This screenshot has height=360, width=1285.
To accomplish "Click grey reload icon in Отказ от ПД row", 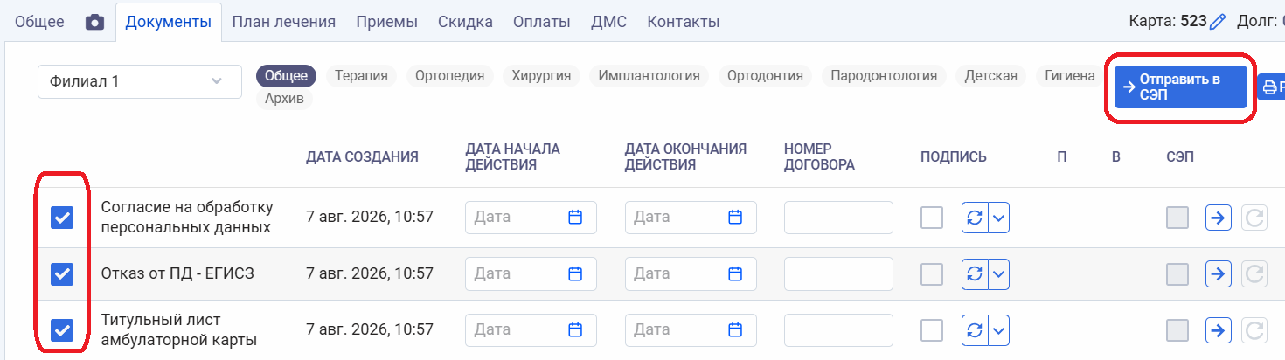I will 1254,273.
